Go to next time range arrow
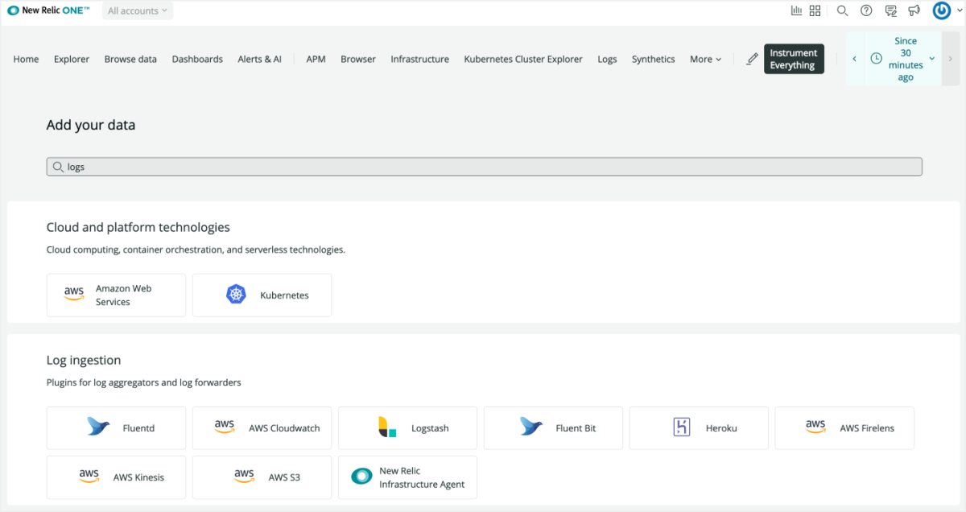The height and width of the screenshot is (512, 966). (x=950, y=59)
